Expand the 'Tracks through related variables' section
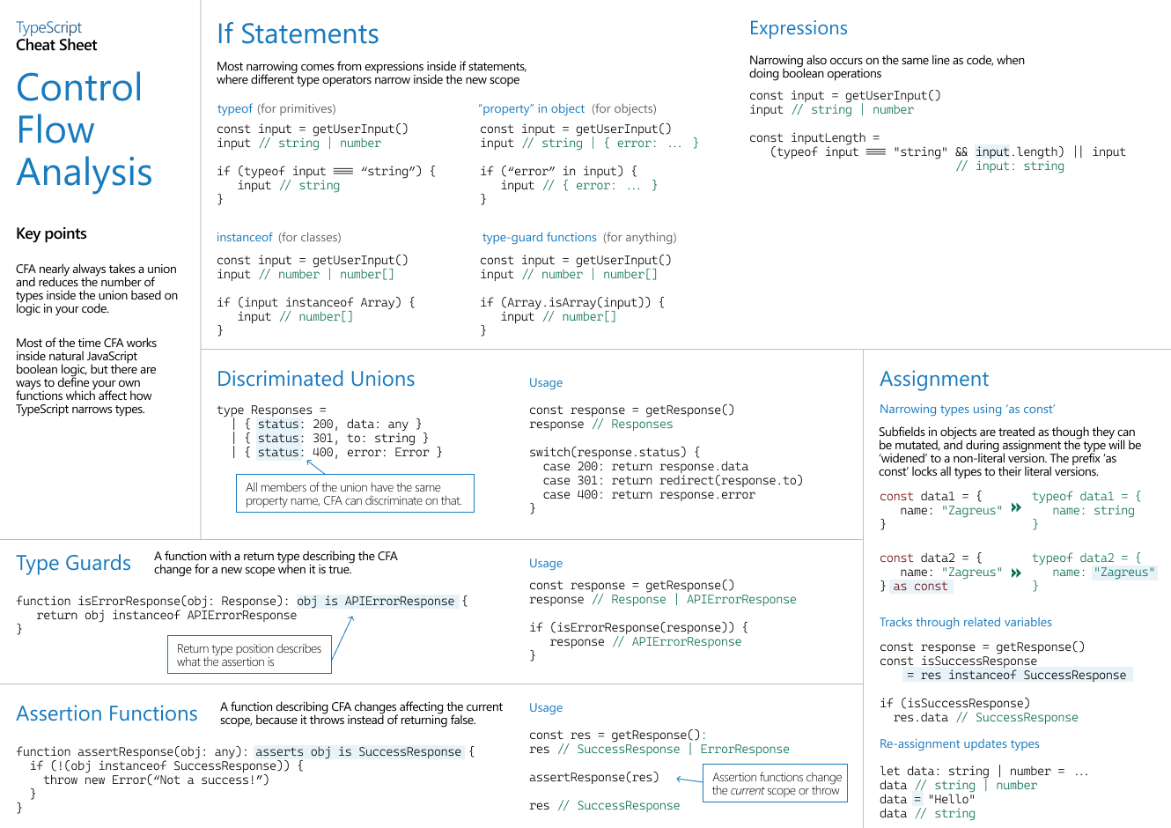Image resolution: width=1171 pixels, height=828 pixels. 966,622
